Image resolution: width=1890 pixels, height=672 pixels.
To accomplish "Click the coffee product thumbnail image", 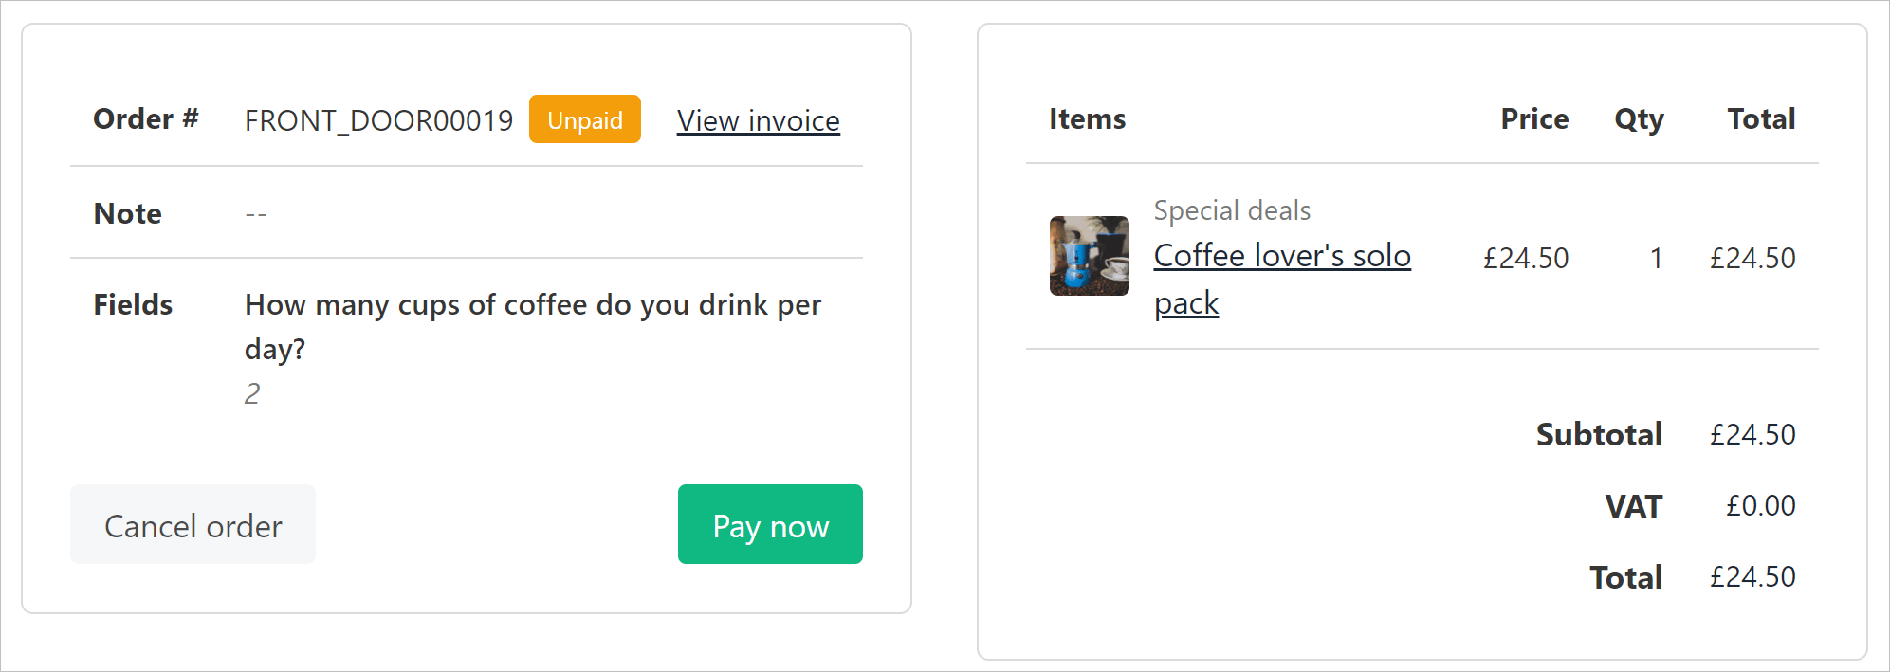I will click(1090, 256).
